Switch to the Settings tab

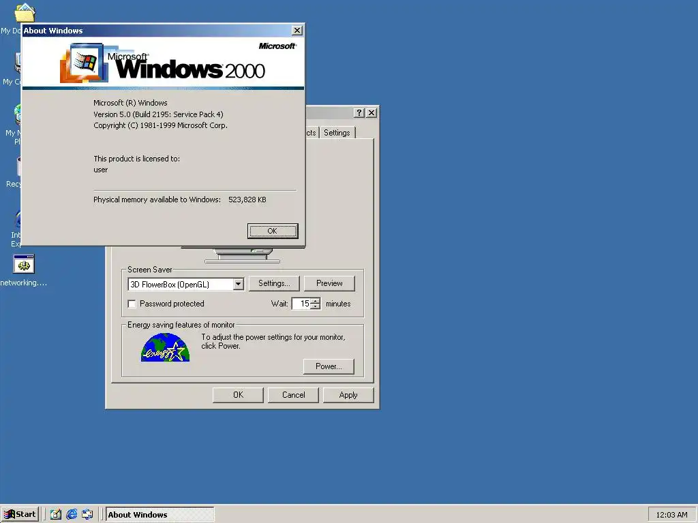[337, 133]
